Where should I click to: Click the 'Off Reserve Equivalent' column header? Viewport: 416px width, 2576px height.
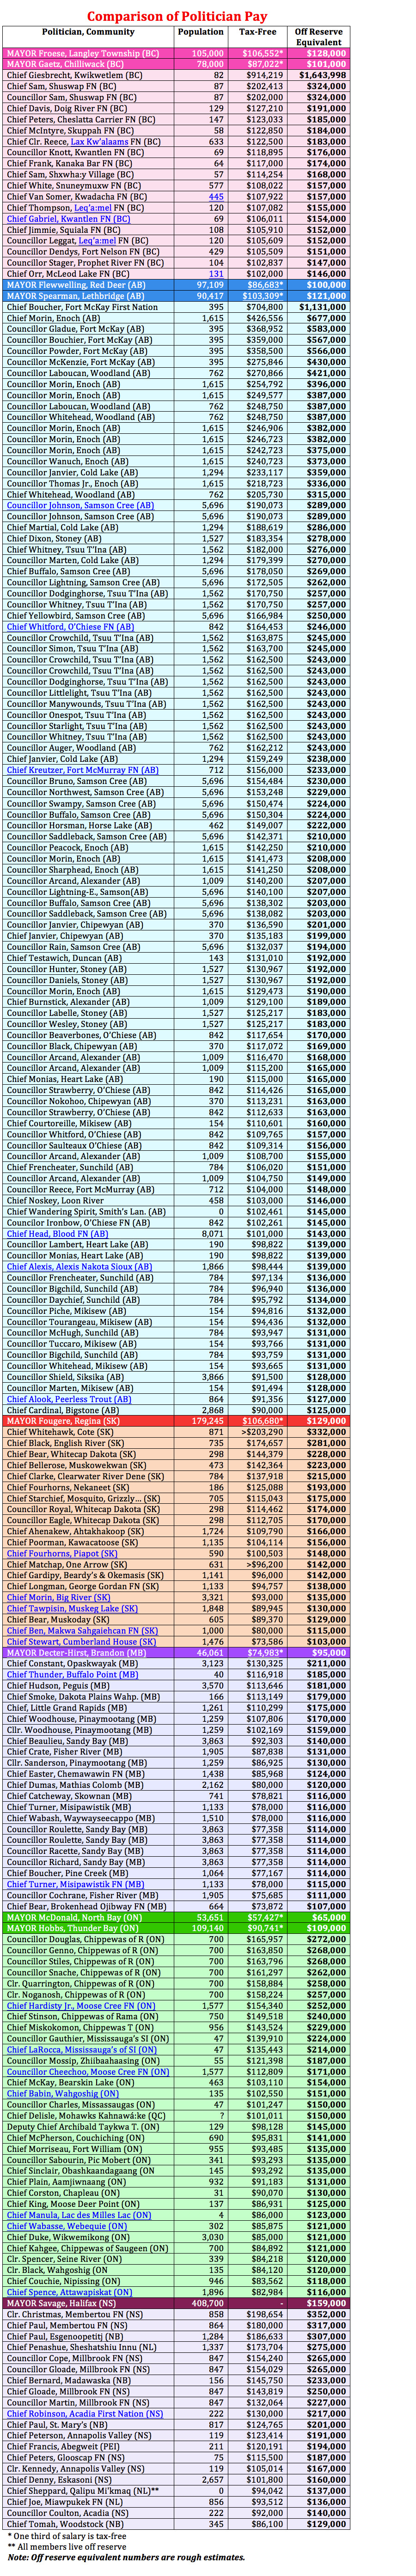pyautogui.click(x=319, y=37)
